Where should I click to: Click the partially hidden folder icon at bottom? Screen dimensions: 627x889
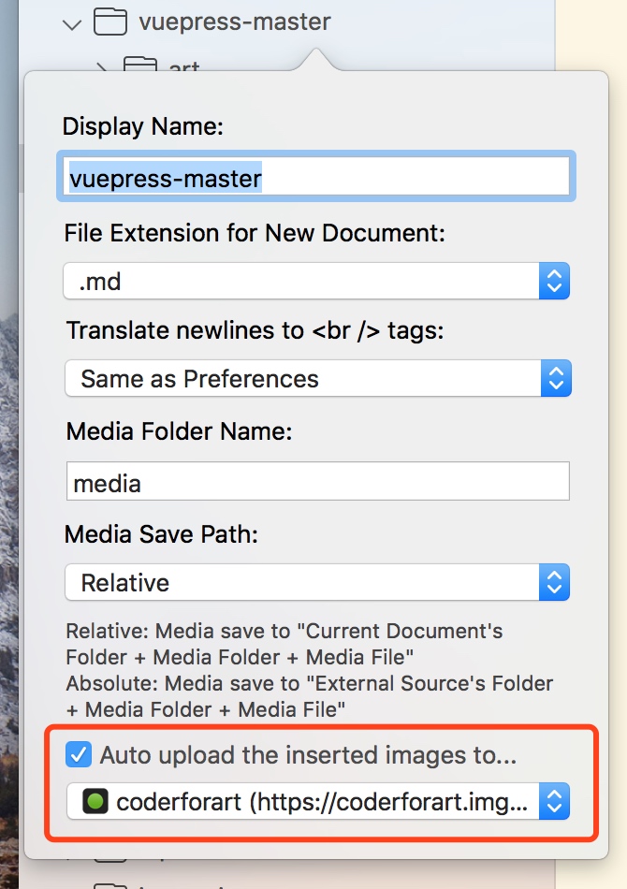coord(109,882)
